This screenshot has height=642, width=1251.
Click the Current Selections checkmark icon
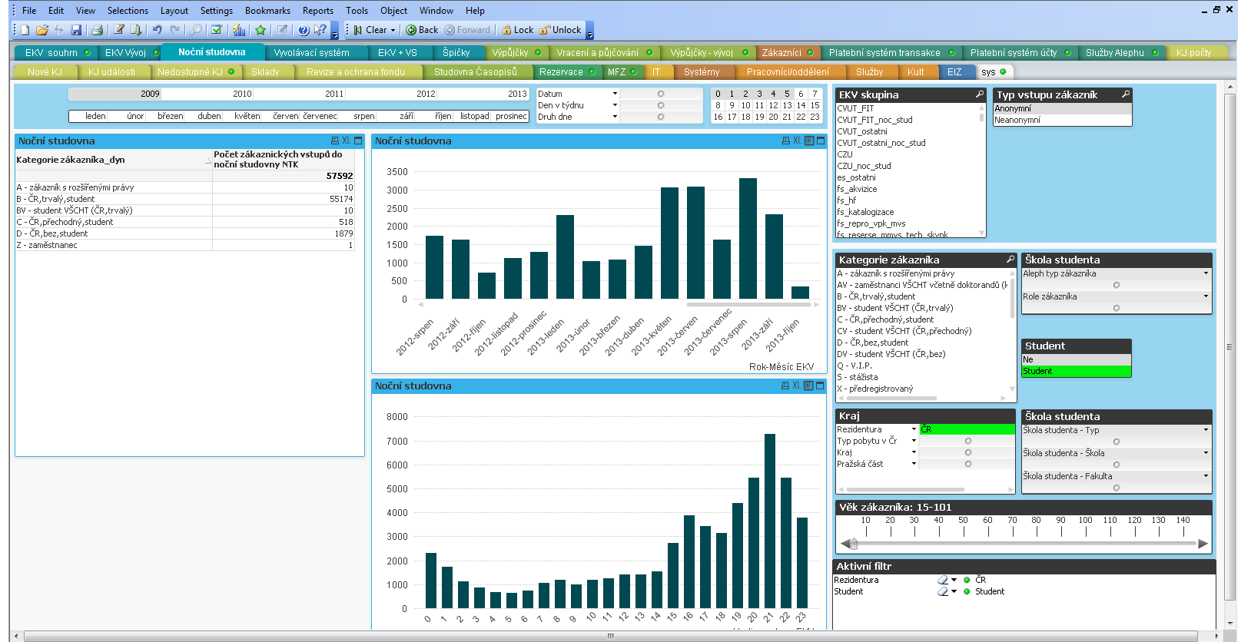217,30
